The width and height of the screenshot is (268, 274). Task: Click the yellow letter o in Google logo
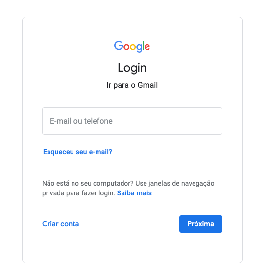point(133,47)
